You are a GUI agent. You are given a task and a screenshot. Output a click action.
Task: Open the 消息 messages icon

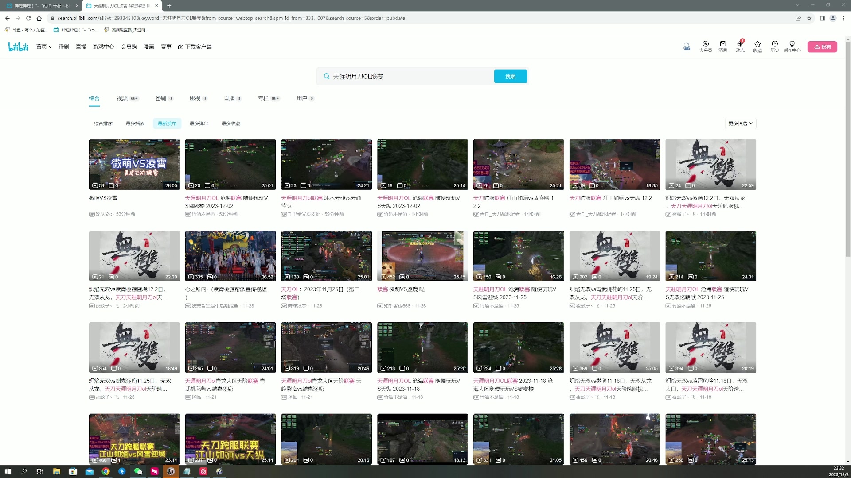tap(723, 44)
